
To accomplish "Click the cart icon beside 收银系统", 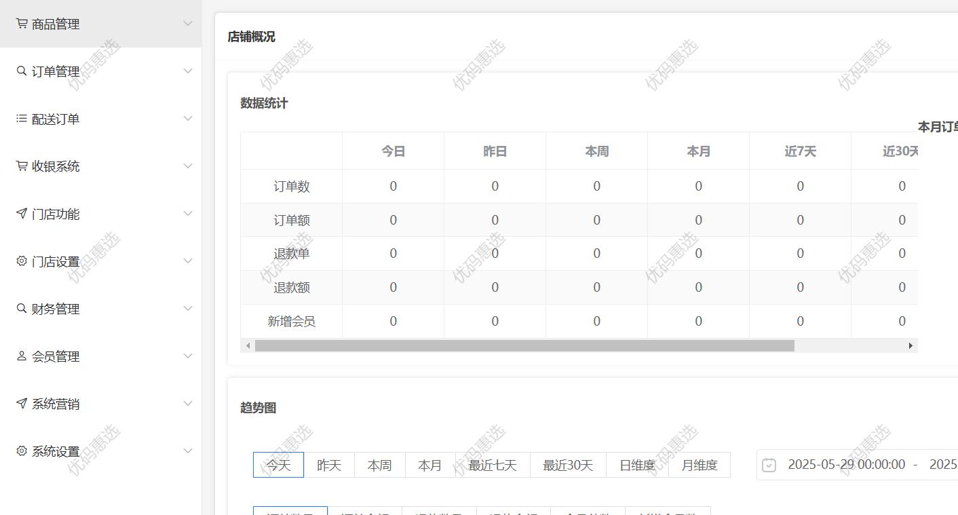I will (22, 166).
